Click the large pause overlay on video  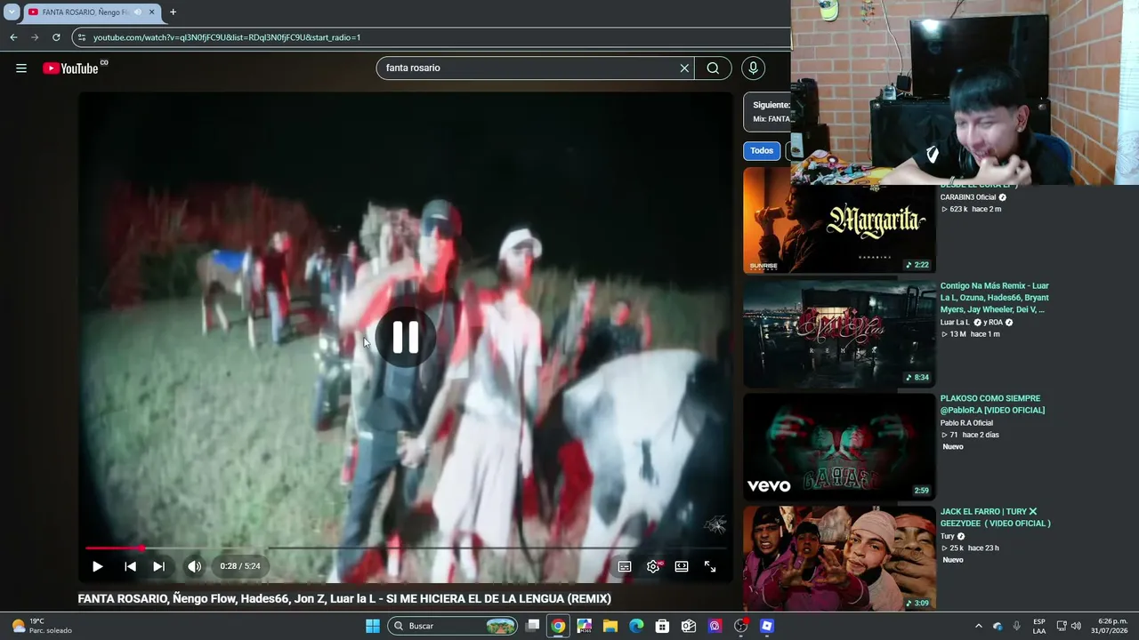coord(405,337)
